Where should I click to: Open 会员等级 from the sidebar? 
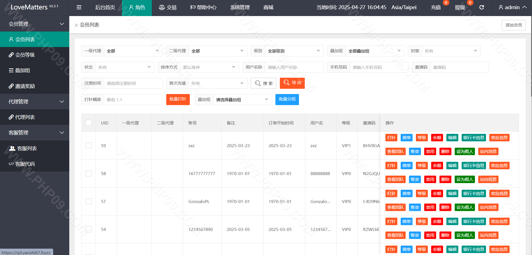[x=25, y=55]
